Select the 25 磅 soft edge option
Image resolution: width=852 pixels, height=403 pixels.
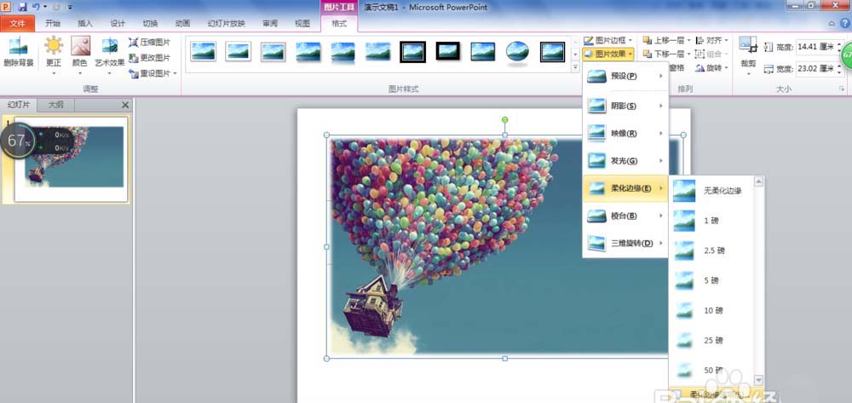(711, 341)
